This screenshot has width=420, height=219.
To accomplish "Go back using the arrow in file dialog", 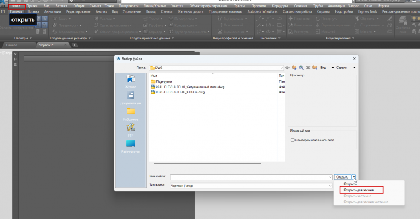I will click(x=288, y=68).
